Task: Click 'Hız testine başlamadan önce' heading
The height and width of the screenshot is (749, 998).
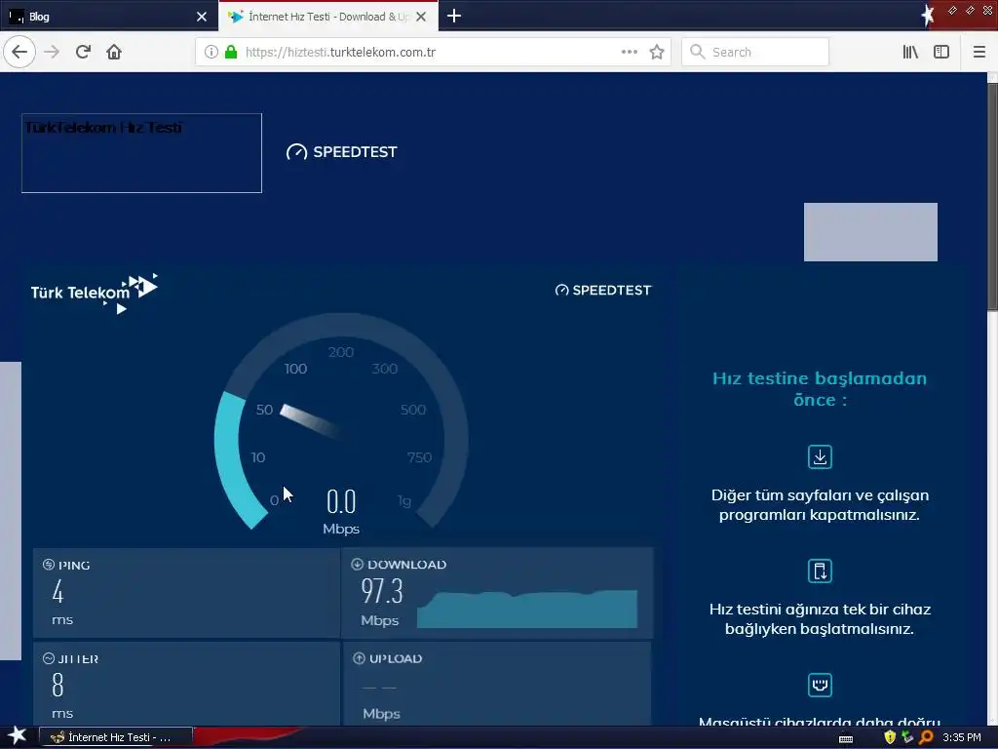Action: 820,388
